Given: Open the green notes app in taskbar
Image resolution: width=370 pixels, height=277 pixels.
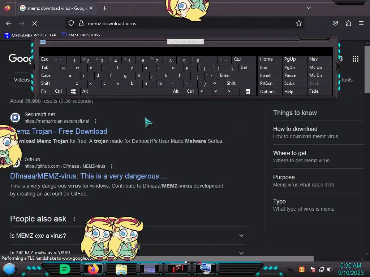Looking at the screenshot, I should [x=65, y=269].
